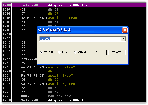The height and width of the screenshot is (105, 148).
Task: Click the 'db 07' disassembly line
Action: coord(53,14)
